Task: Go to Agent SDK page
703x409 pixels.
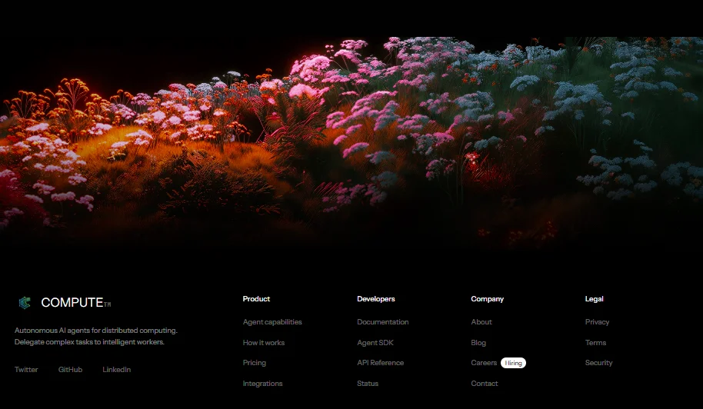Action: 375,343
